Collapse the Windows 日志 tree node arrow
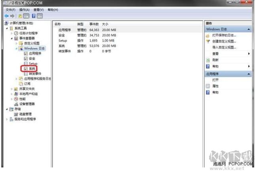This screenshot has width=255, height=171. tap(17, 49)
